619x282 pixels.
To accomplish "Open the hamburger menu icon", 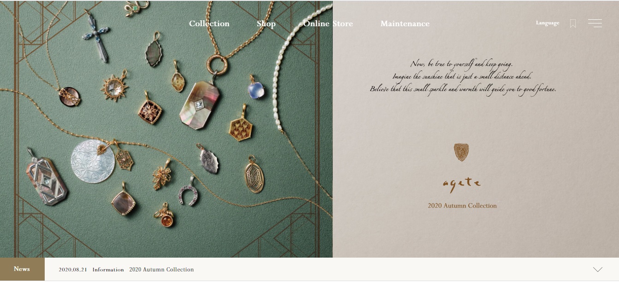I will coord(595,23).
